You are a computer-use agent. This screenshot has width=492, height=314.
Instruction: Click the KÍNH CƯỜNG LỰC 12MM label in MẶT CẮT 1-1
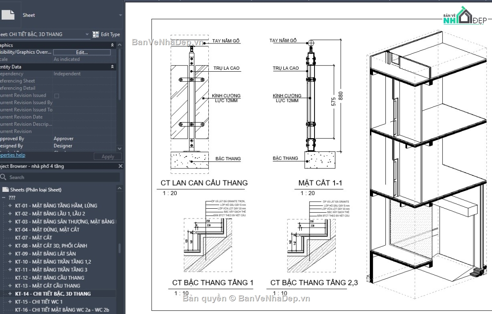(x=287, y=98)
